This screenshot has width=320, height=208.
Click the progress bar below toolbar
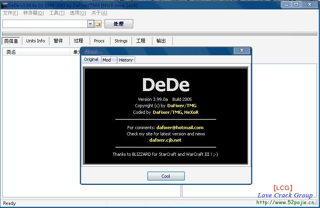[x=159, y=34]
